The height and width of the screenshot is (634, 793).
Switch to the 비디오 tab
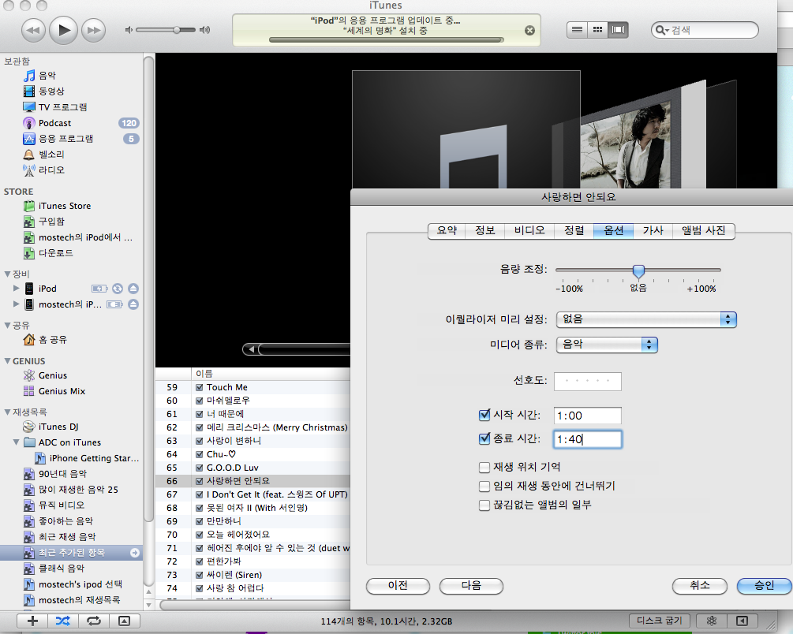pyautogui.click(x=529, y=230)
